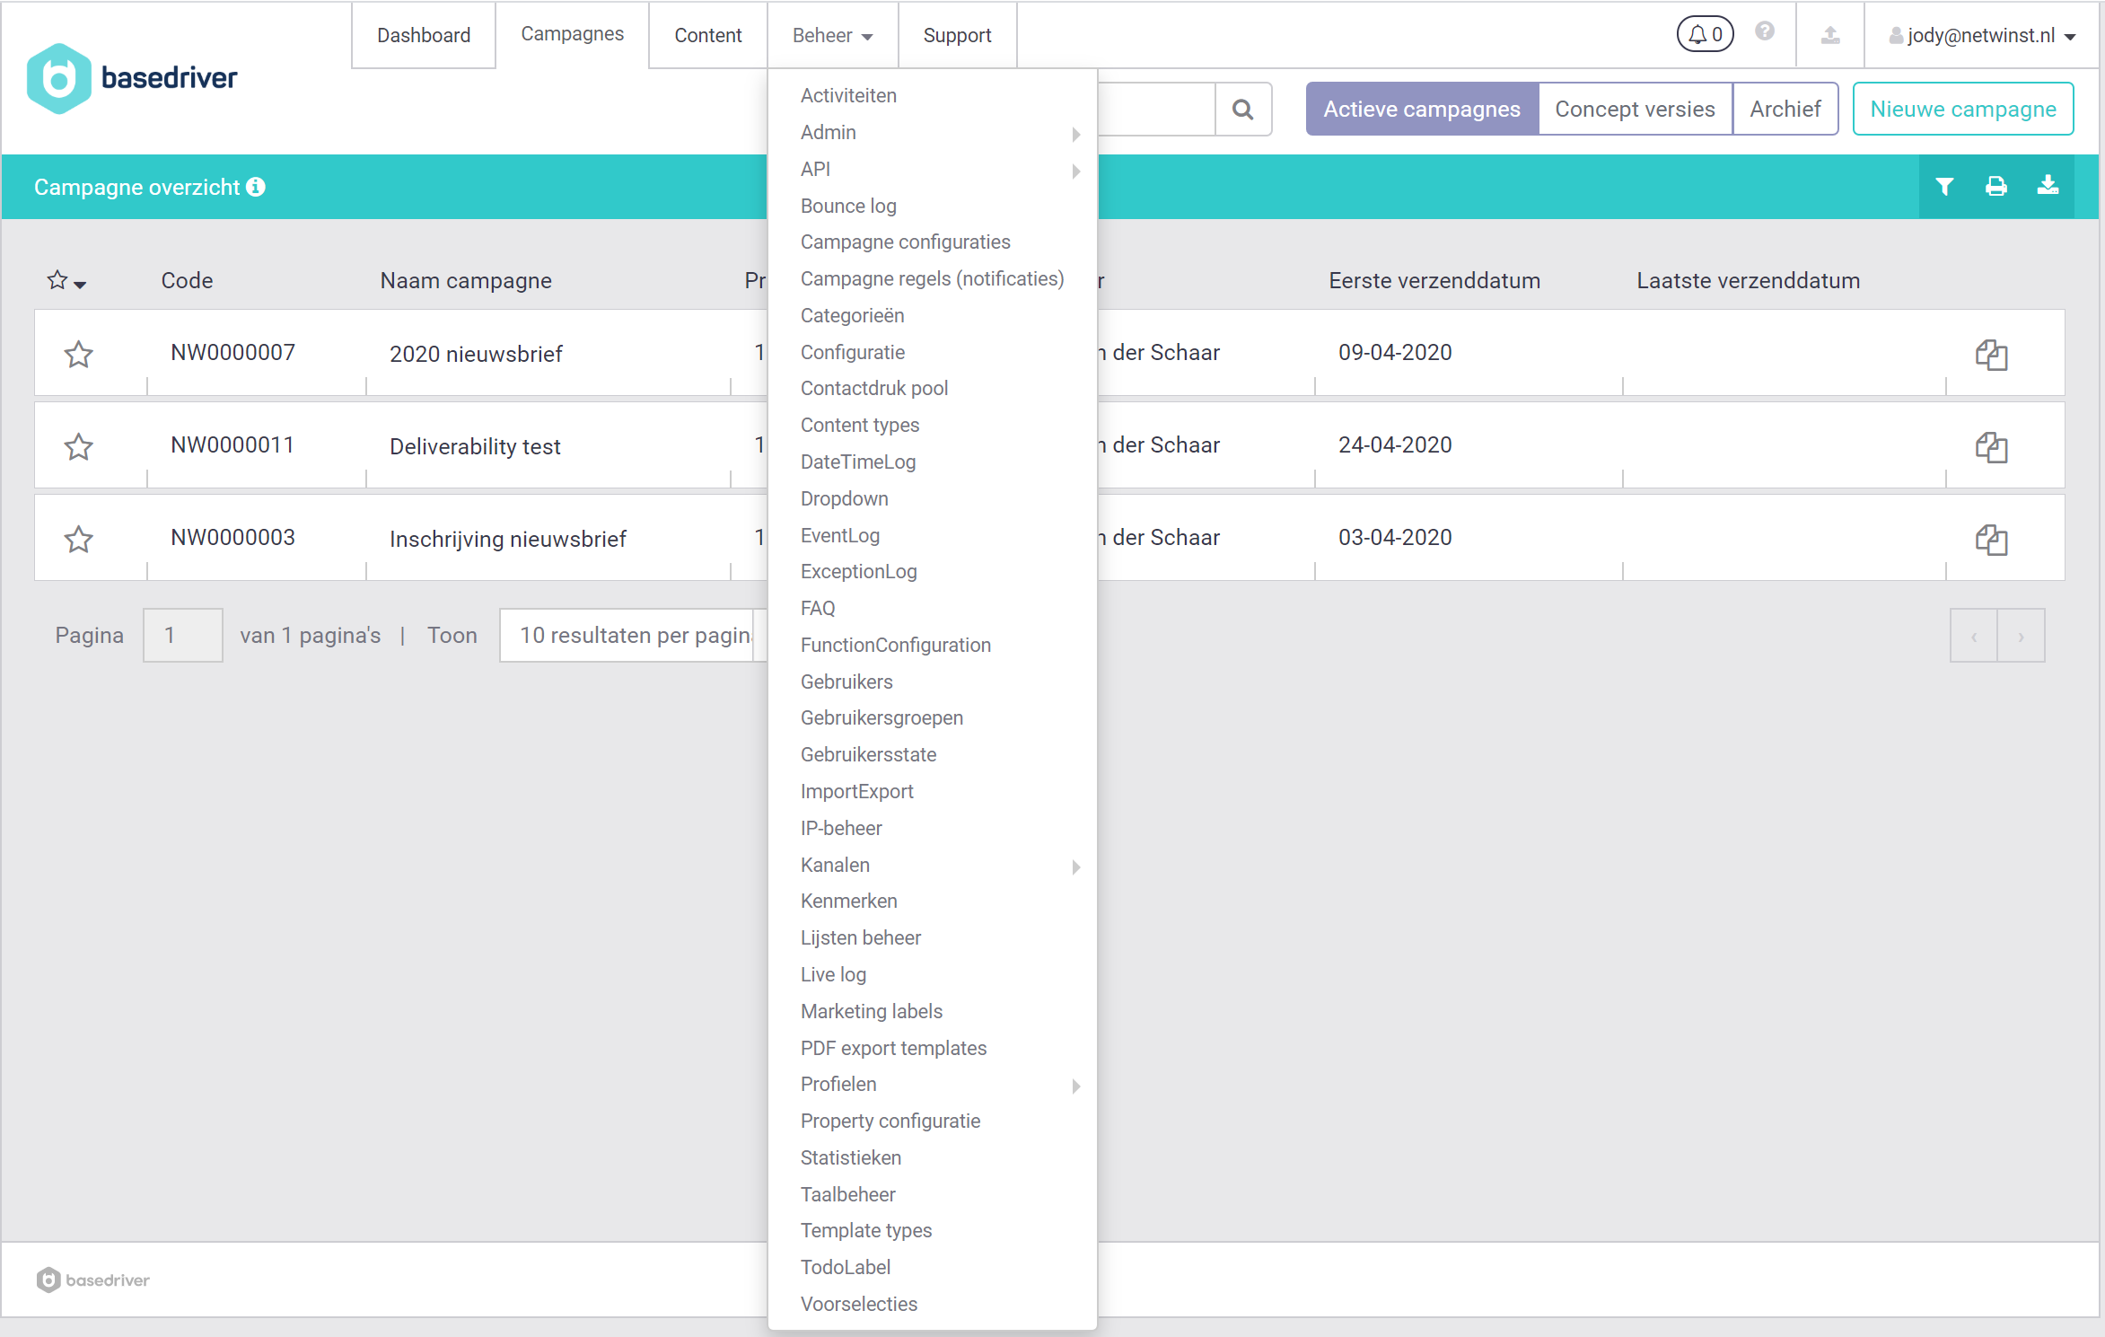The width and height of the screenshot is (2105, 1337).
Task: Open PDF export templates
Action: pyautogui.click(x=893, y=1049)
